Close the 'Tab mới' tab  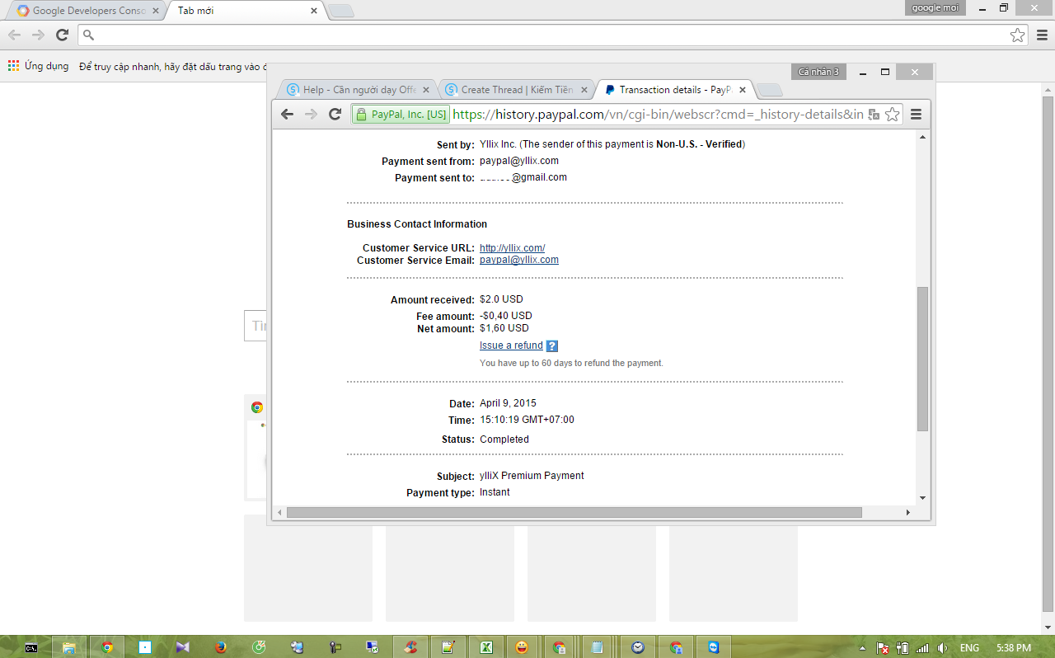pyautogui.click(x=313, y=11)
